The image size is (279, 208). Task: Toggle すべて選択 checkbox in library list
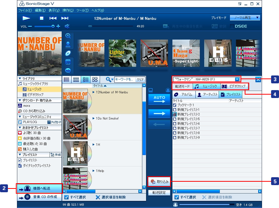click(66, 197)
